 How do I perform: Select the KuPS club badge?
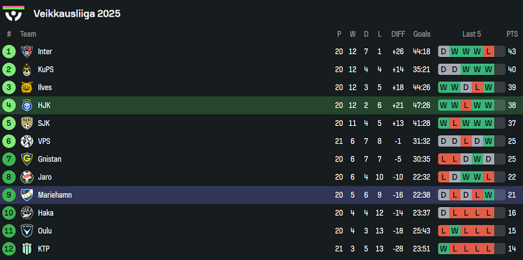point(27,70)
